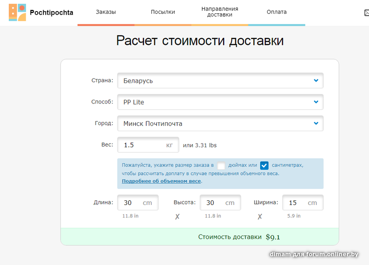This screenshot has height=265, width=369.
Task: Click the Вес weight input field
Action: tap(141, 145)
